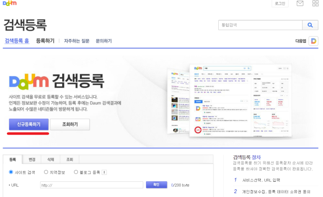Click step 2 개인정보수집 text
The image size is (323, 197).
click(x=276, y=192)
